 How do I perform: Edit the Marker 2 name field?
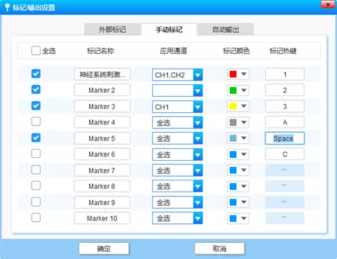[x=102, y=91]
